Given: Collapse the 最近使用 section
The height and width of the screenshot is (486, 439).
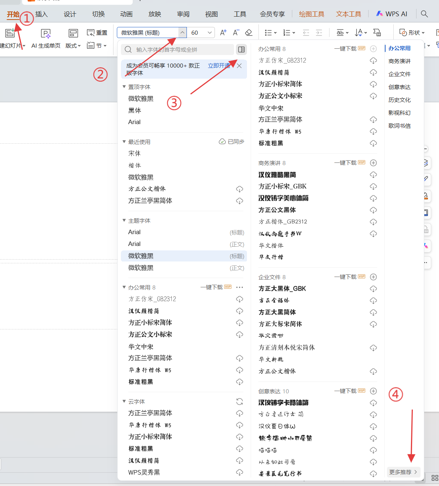Looking at the screenshot, I should tap(124, 142).
